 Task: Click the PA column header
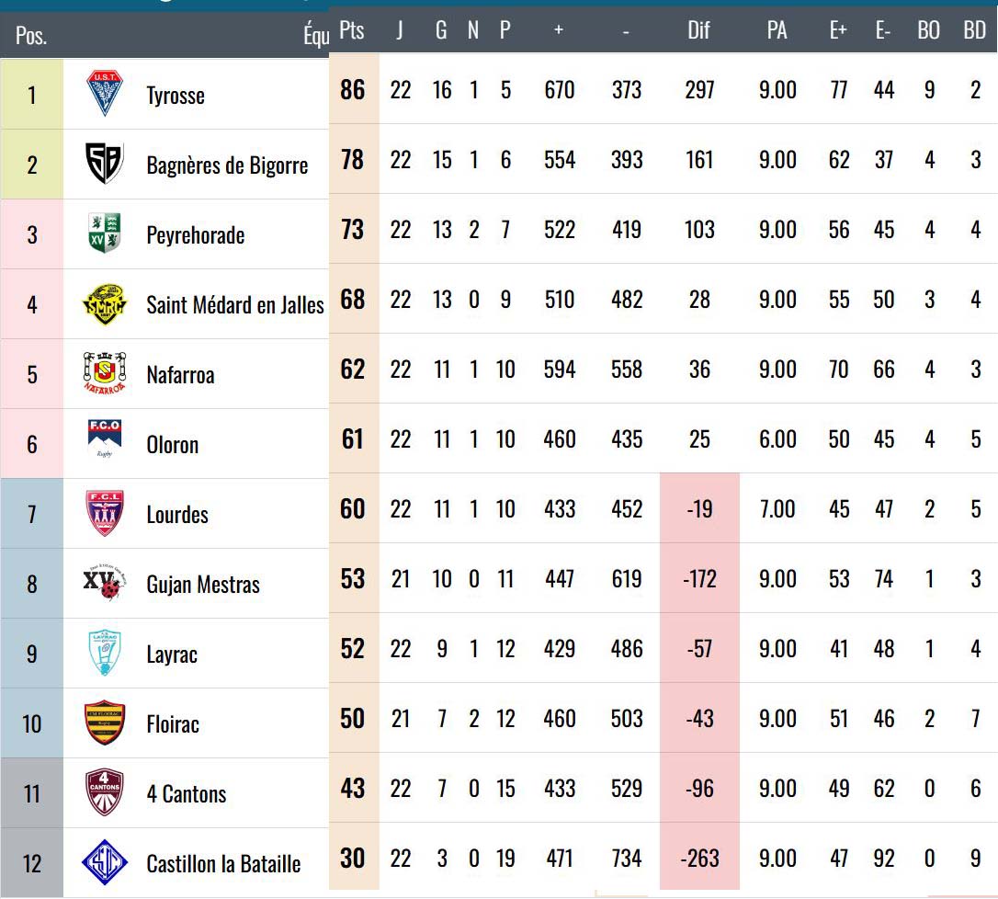point(777,30)
